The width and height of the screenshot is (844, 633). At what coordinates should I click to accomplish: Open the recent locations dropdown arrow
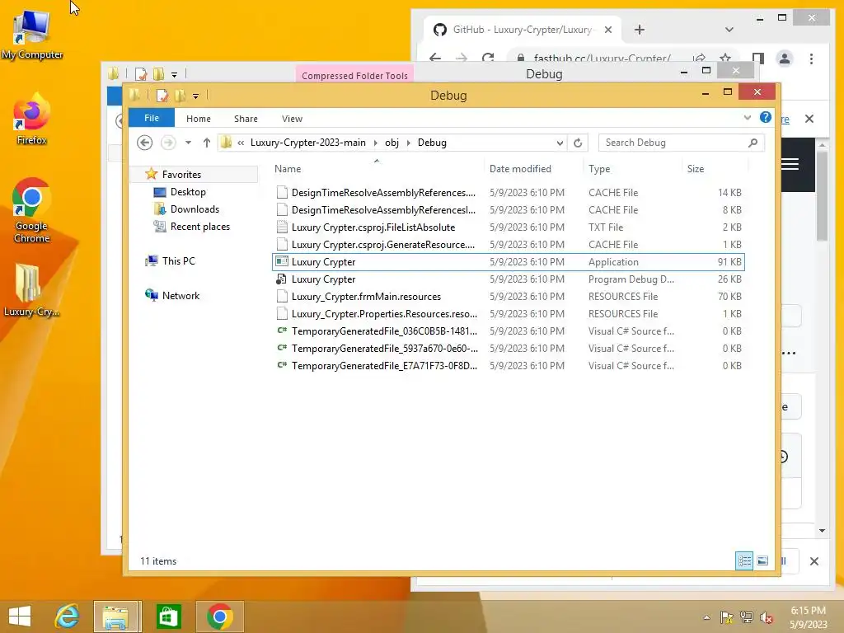click(188, 143)
